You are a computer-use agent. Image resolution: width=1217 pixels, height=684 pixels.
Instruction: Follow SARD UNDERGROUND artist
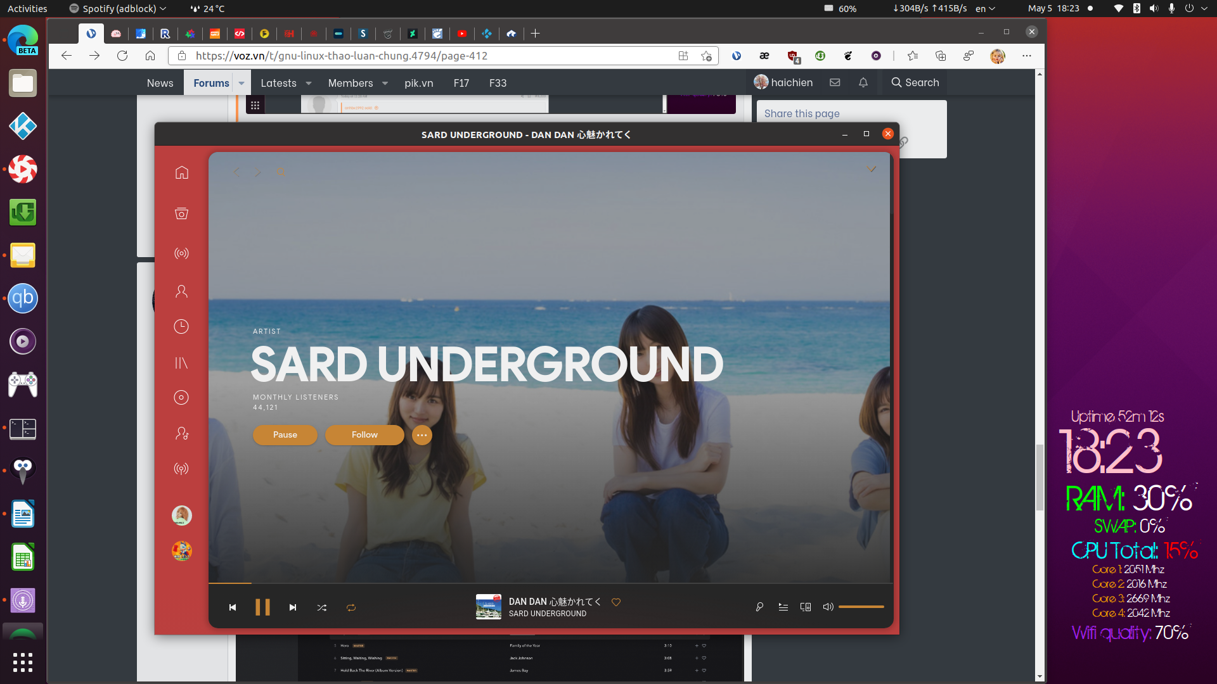click(364, 435)
